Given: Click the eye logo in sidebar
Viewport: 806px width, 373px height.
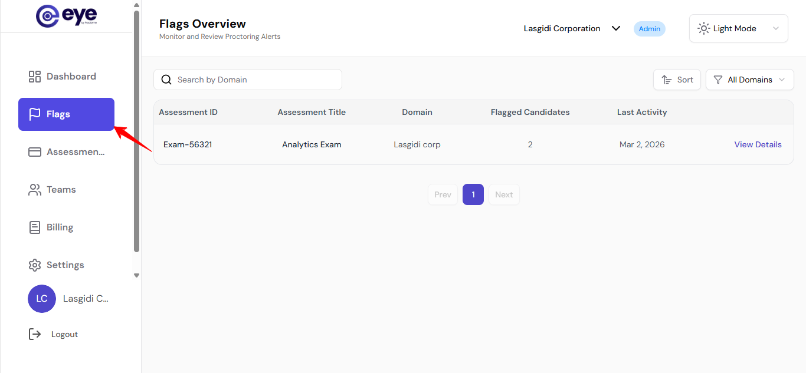Looking at the screenshot, I should (66, 16).
